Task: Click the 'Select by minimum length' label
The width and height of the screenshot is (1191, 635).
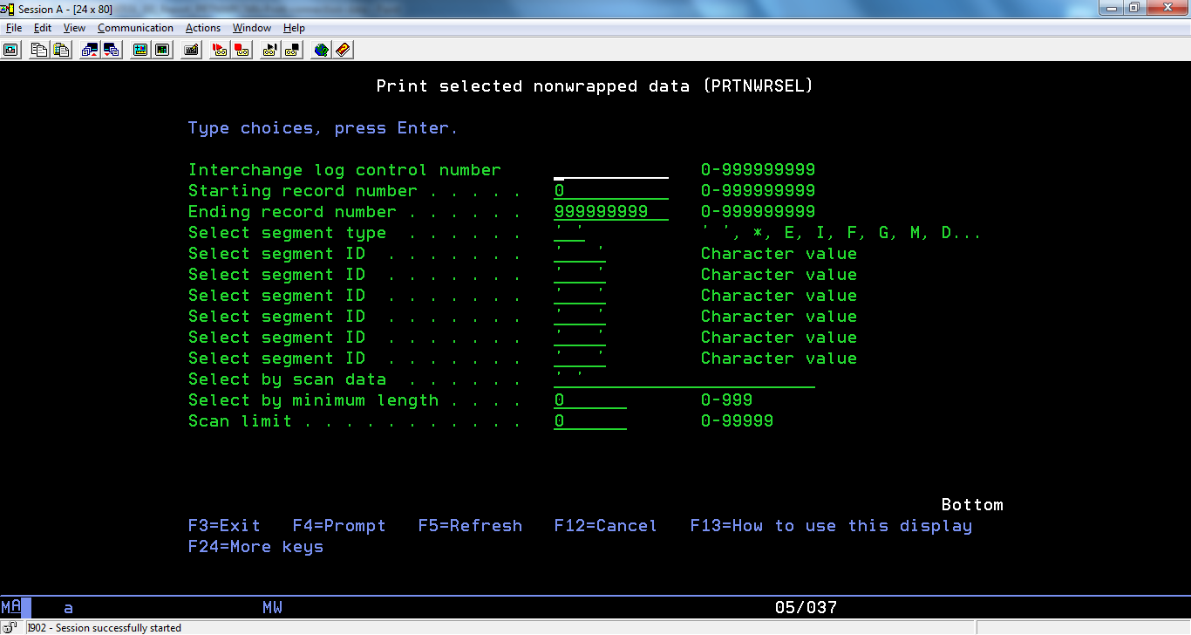Action: pyautogui.click(x=313, y=400)
